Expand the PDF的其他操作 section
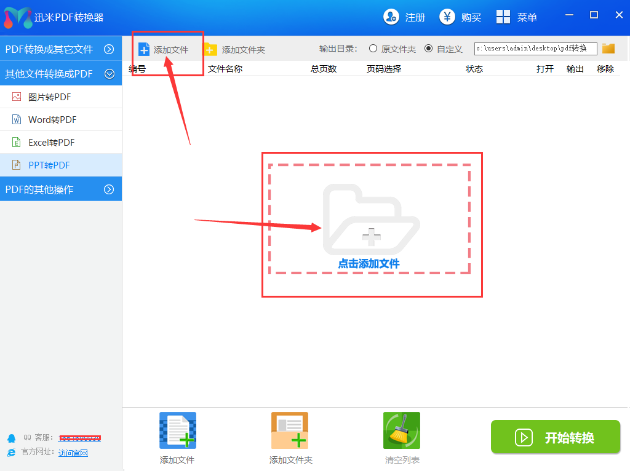 109,189
